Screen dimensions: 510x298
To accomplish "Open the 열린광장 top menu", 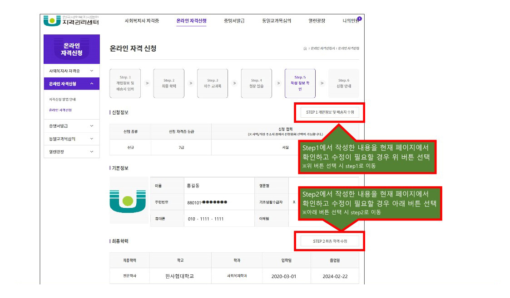I will [317, 21].
